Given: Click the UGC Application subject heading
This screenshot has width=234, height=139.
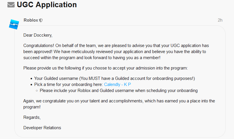Looking at the screenshot, I should click(x=47, y=5).
